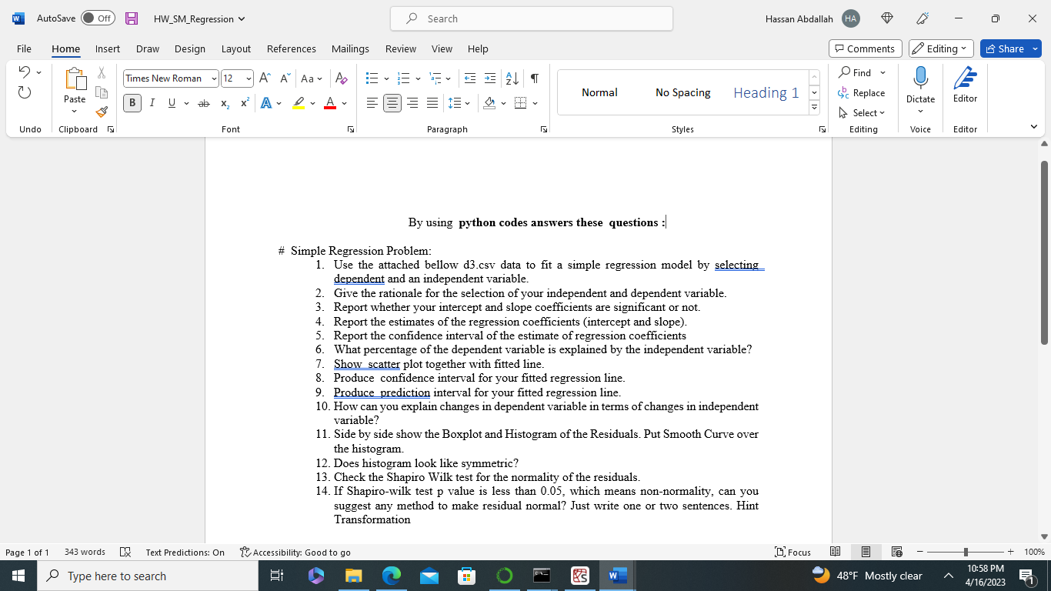Screen dimensions: 1051x591
Task: Enable Underline formatting
Action: click(x=171, y=102)
